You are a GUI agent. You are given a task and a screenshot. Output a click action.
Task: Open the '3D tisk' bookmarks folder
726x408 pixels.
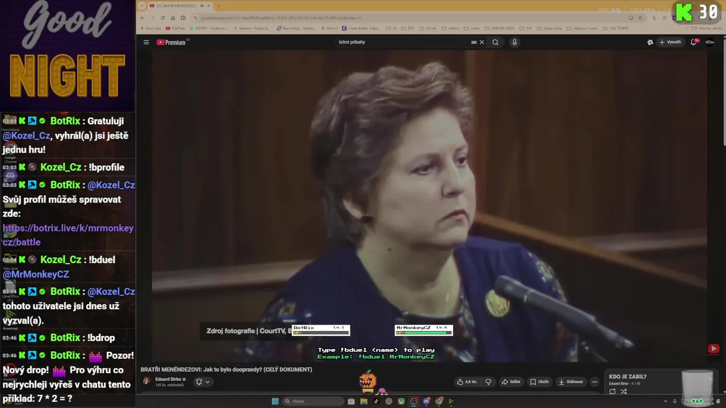[x=428, y=28]
